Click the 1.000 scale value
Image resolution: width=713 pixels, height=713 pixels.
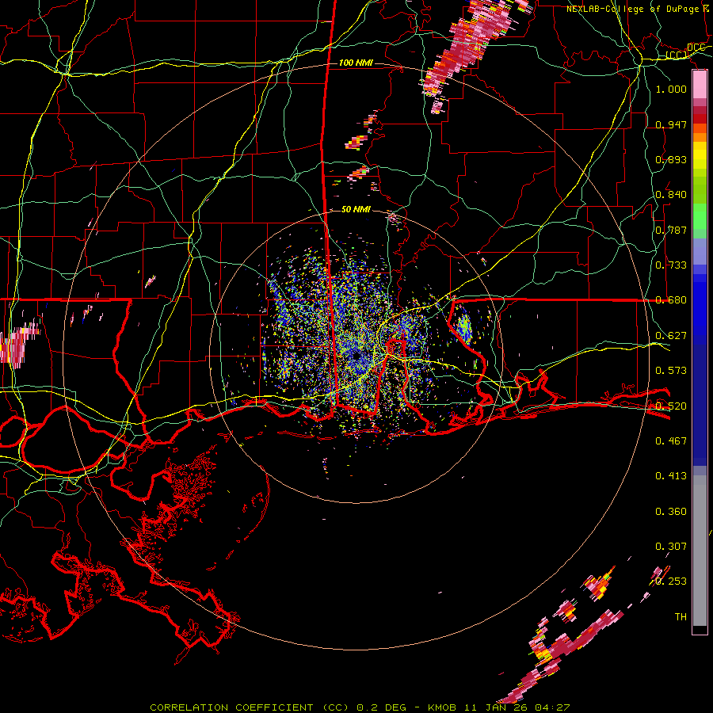pyautogui.click(x=671, y=89)
